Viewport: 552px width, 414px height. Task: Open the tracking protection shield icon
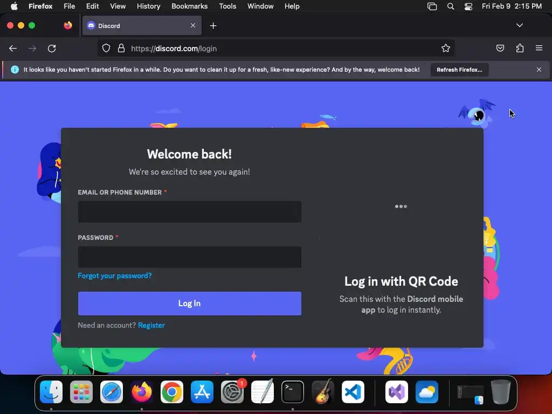pos(106,48)
